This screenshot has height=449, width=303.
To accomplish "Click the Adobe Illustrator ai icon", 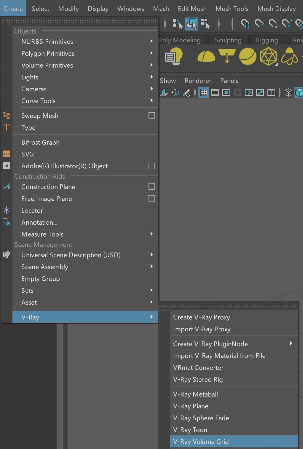I will pos(7,166).
